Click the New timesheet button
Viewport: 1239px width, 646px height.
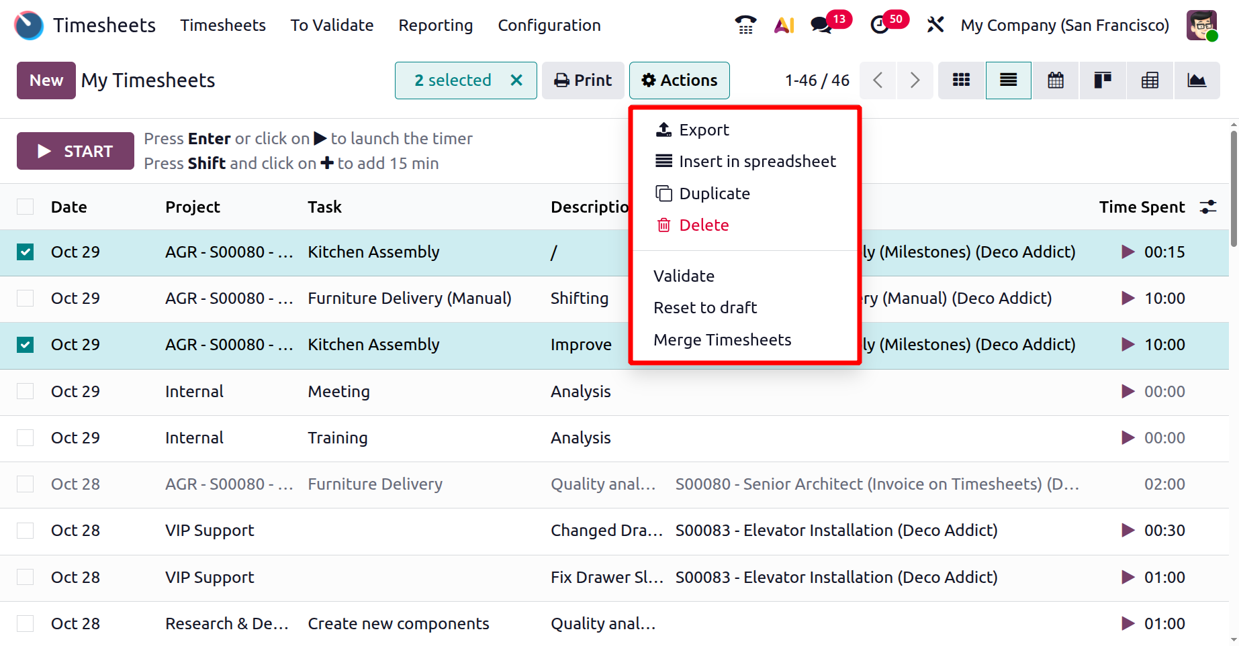point(46,80)
